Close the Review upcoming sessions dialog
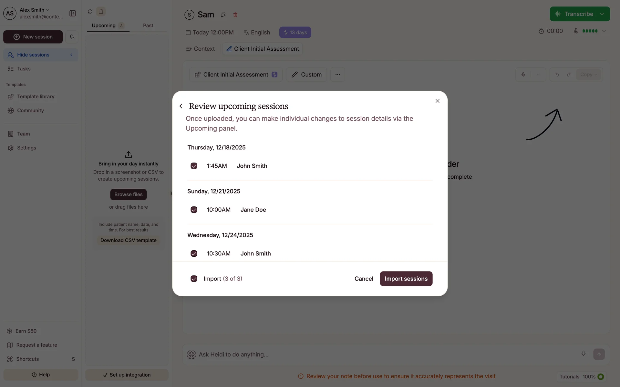620x387 pixels. 437,101
